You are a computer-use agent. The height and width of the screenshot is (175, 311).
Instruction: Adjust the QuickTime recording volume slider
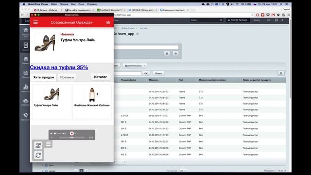click(58, 134)
